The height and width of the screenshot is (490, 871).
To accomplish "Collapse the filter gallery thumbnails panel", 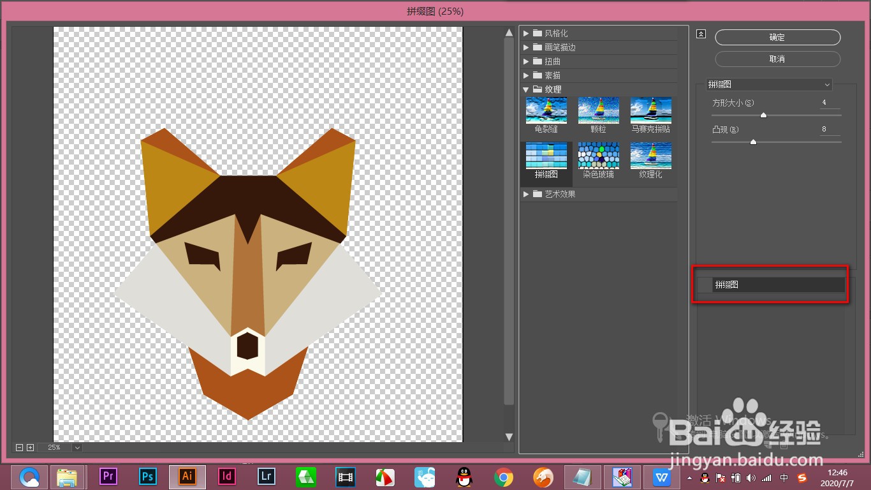I will 701,34.
